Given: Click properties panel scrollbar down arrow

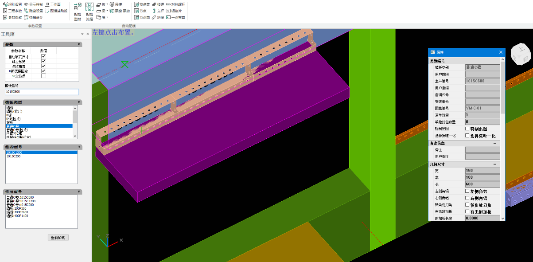Looking at the screenshot, I should 503,218.
